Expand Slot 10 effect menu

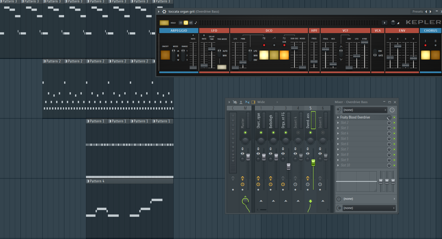338,165
